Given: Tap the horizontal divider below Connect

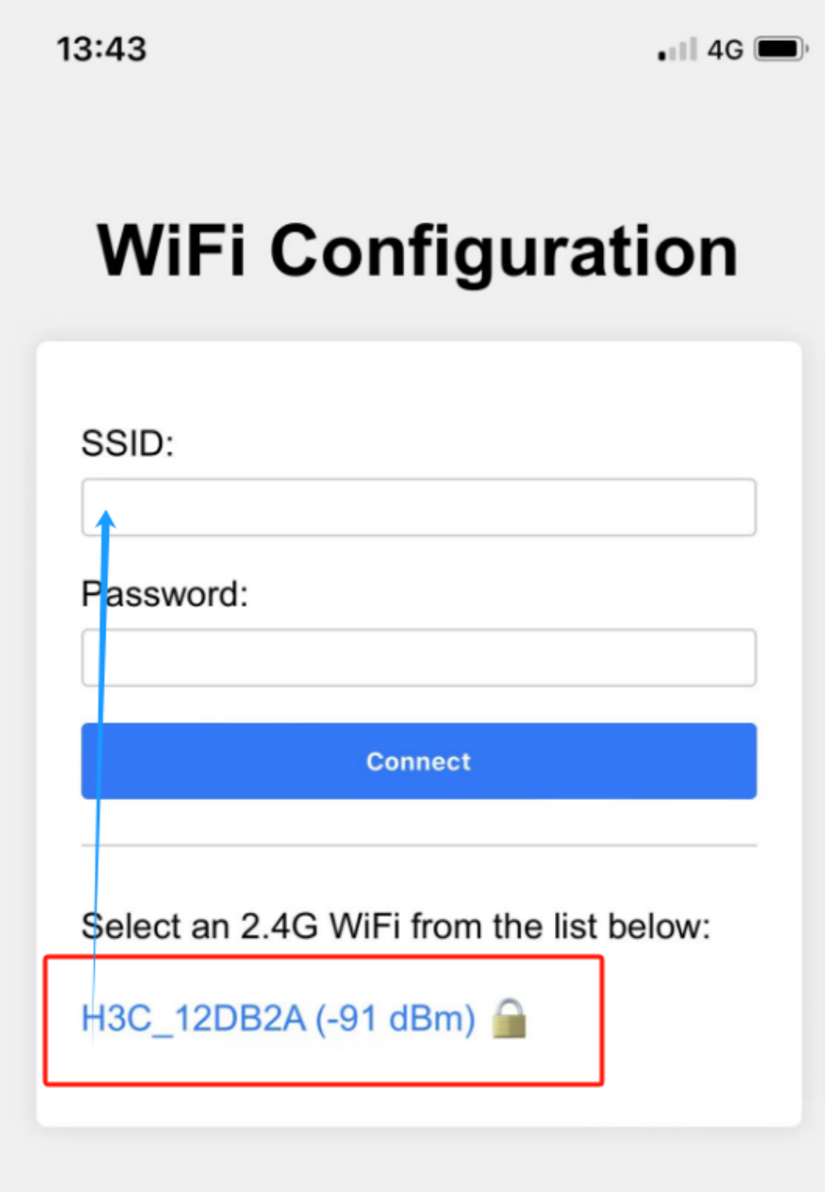Looking at the screenshot, I should tap(419, 845).
